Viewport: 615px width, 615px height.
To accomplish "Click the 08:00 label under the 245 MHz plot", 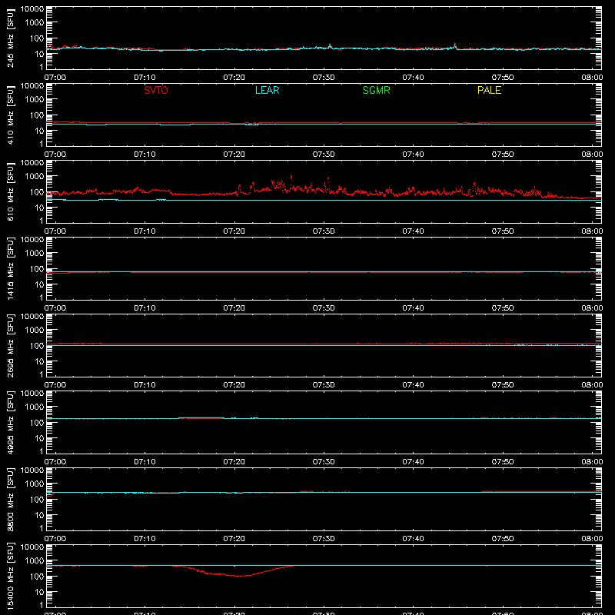I will pyautogui.click(x=592, y=78).
